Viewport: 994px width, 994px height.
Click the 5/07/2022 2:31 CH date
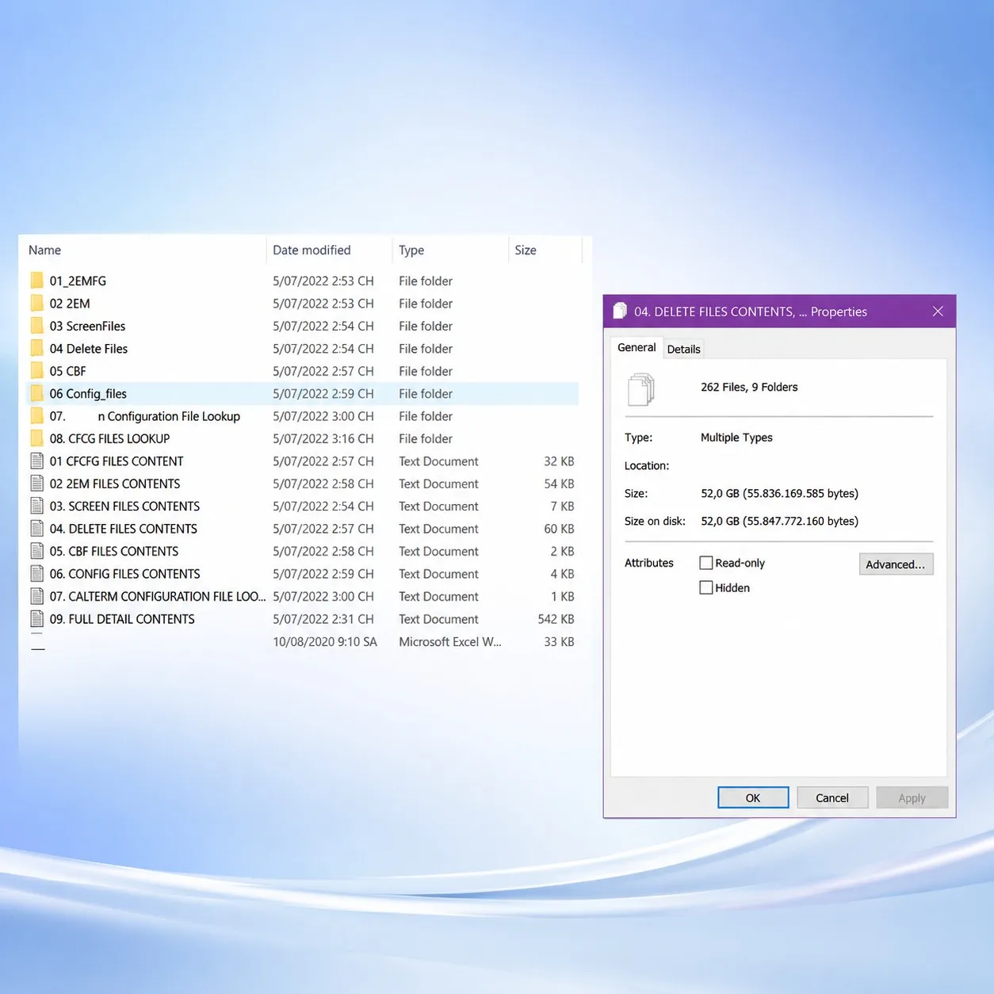point(323,619)
